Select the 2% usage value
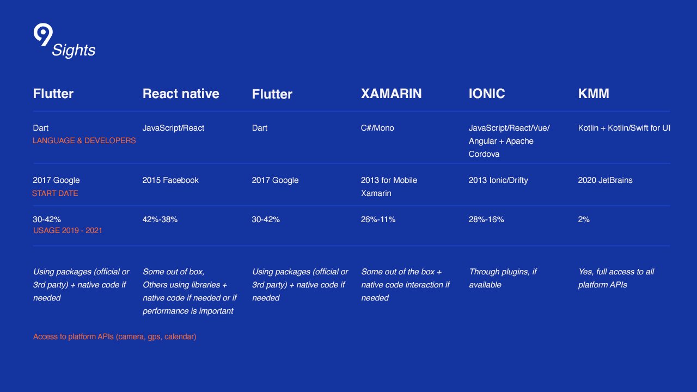This screenshot has width=697, height=392. point(584,219)
